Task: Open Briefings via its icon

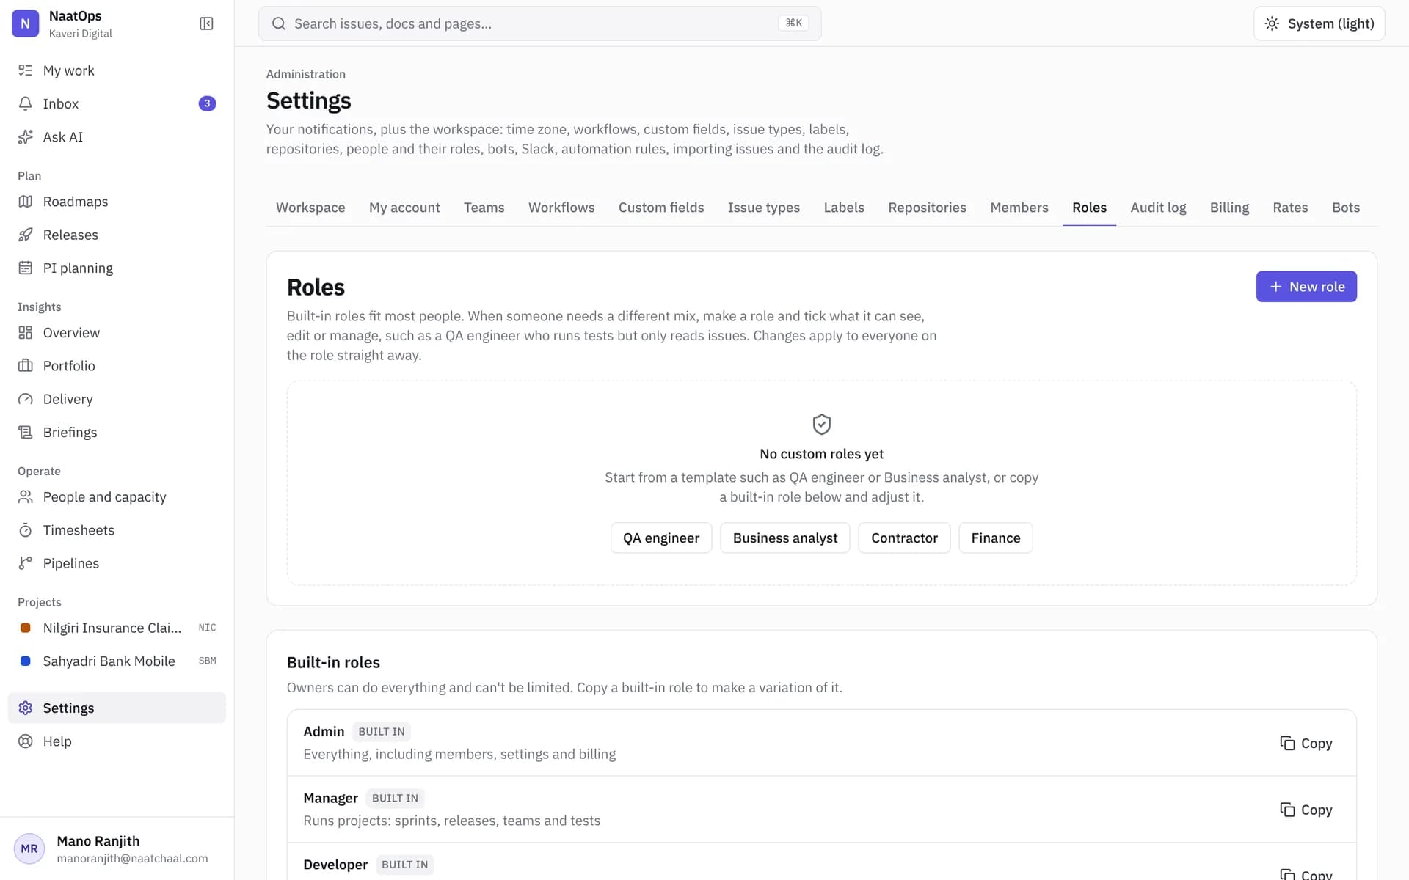Action: pos(26,432)
